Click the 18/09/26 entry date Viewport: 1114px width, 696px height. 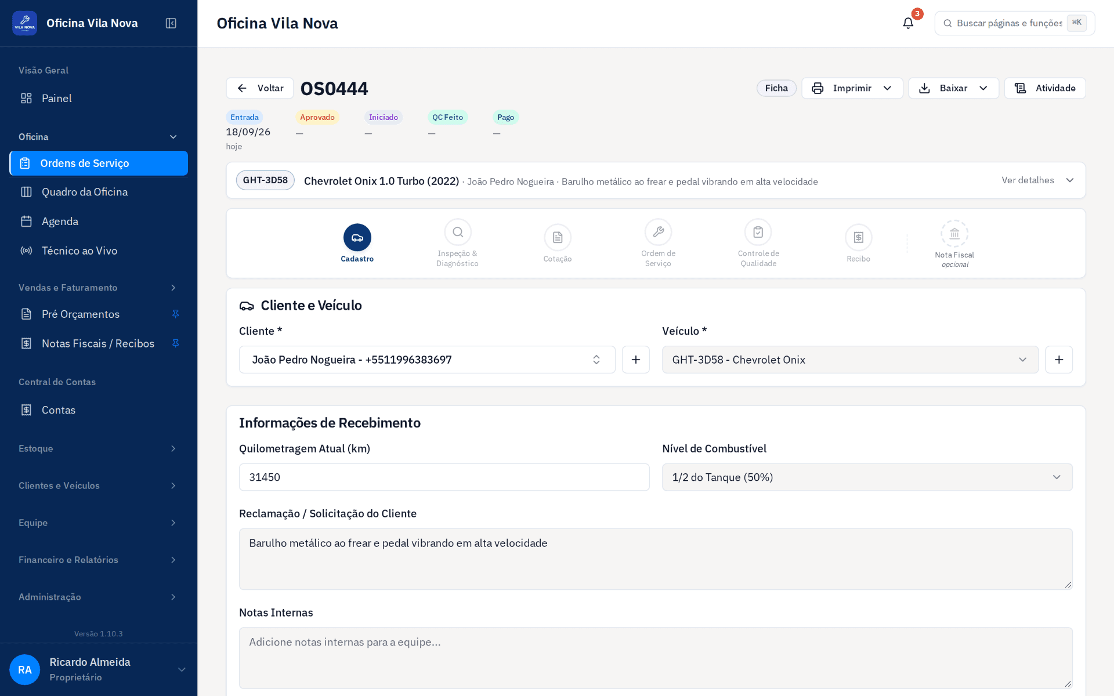[248, 132]
